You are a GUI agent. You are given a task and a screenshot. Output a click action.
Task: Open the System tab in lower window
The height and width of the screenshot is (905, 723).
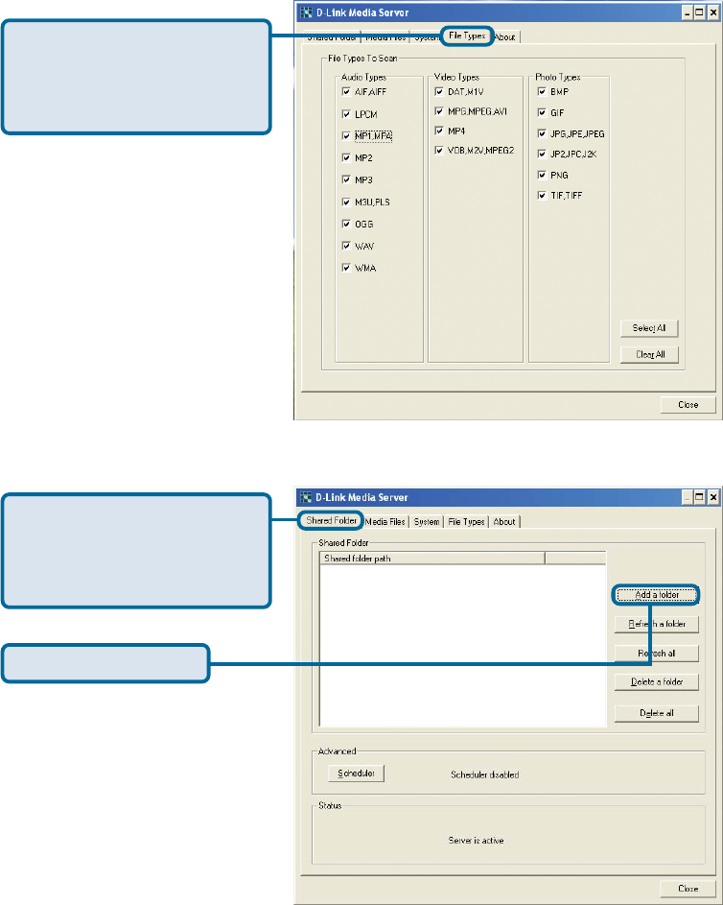(x=427, y=522)
